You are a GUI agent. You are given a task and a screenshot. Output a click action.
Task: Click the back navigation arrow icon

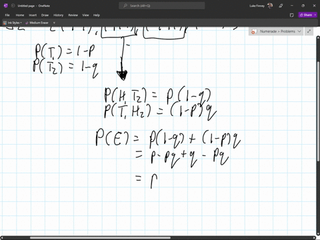click(13, 5)
